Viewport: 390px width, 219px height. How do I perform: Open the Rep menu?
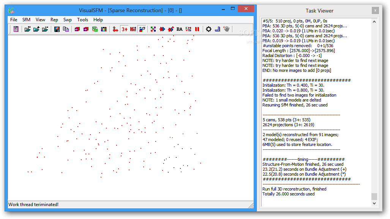pos(54,20)
